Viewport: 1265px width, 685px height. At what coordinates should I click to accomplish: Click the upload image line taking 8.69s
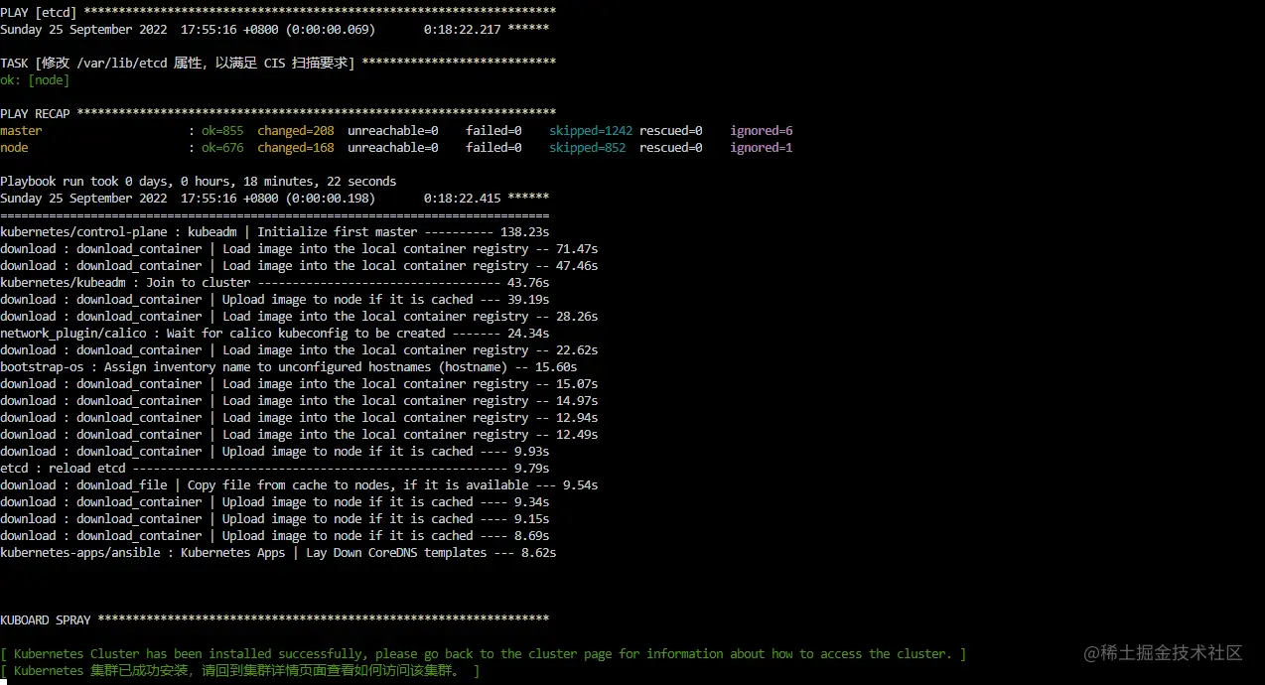(x=275, y=535)
